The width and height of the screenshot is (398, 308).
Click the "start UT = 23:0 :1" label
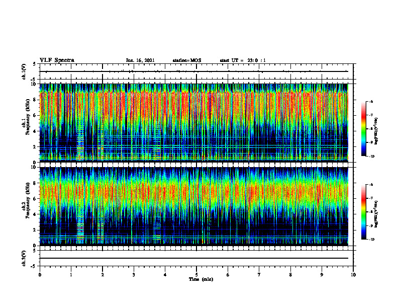(x=243, y=60)
